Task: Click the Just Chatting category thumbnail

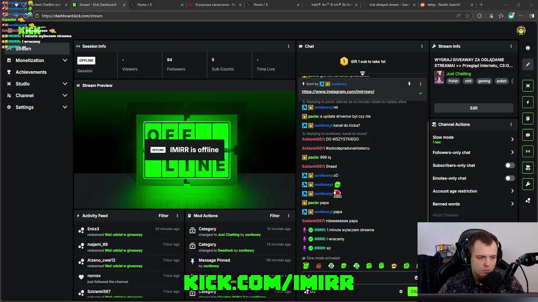Action: 439,77
